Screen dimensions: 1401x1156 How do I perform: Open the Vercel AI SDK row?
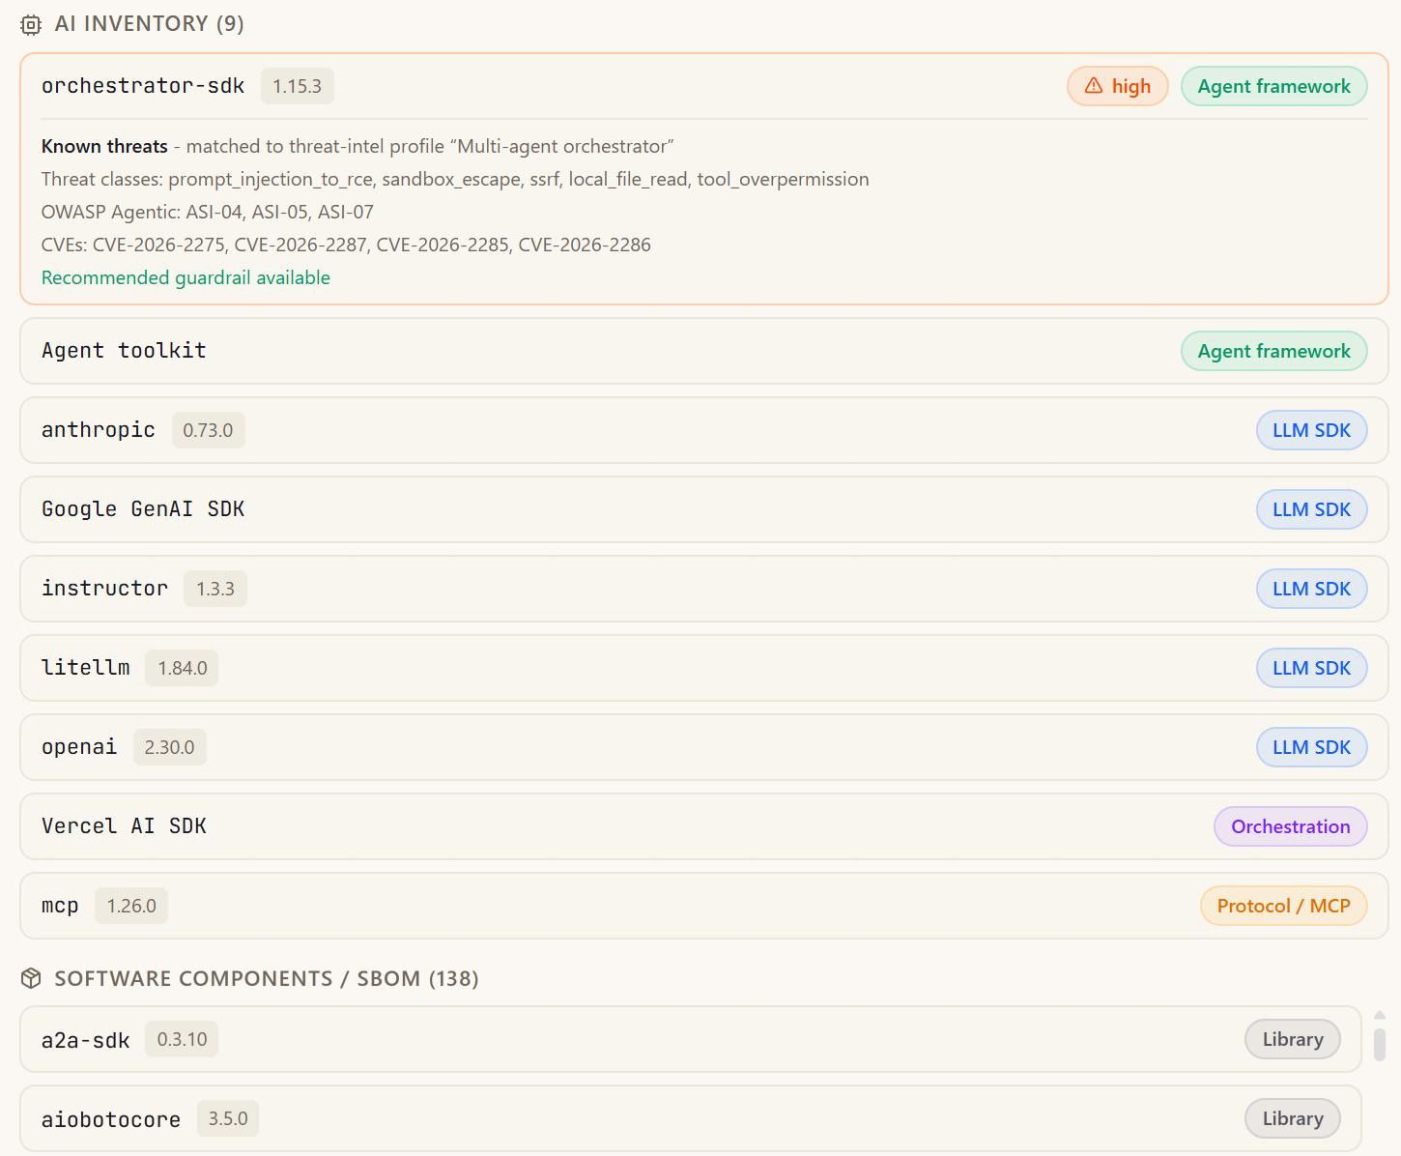pos(703,826)
